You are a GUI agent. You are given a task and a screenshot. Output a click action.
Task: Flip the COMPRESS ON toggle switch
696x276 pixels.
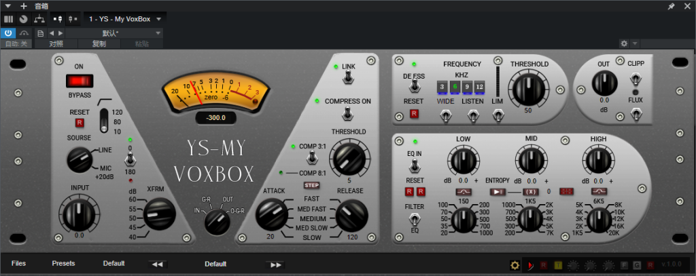tap(348, 117)
